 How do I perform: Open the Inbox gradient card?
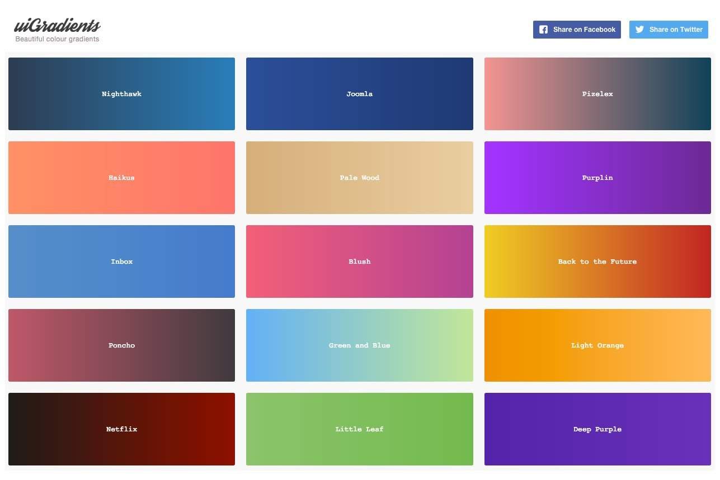pyautogui.click(x=121, y=262)
